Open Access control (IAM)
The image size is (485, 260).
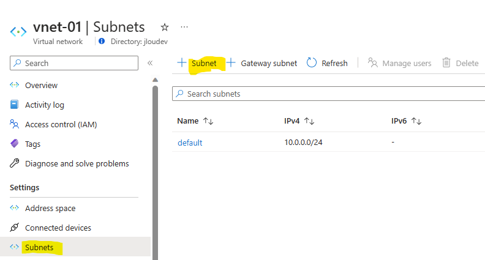point(61,125)
